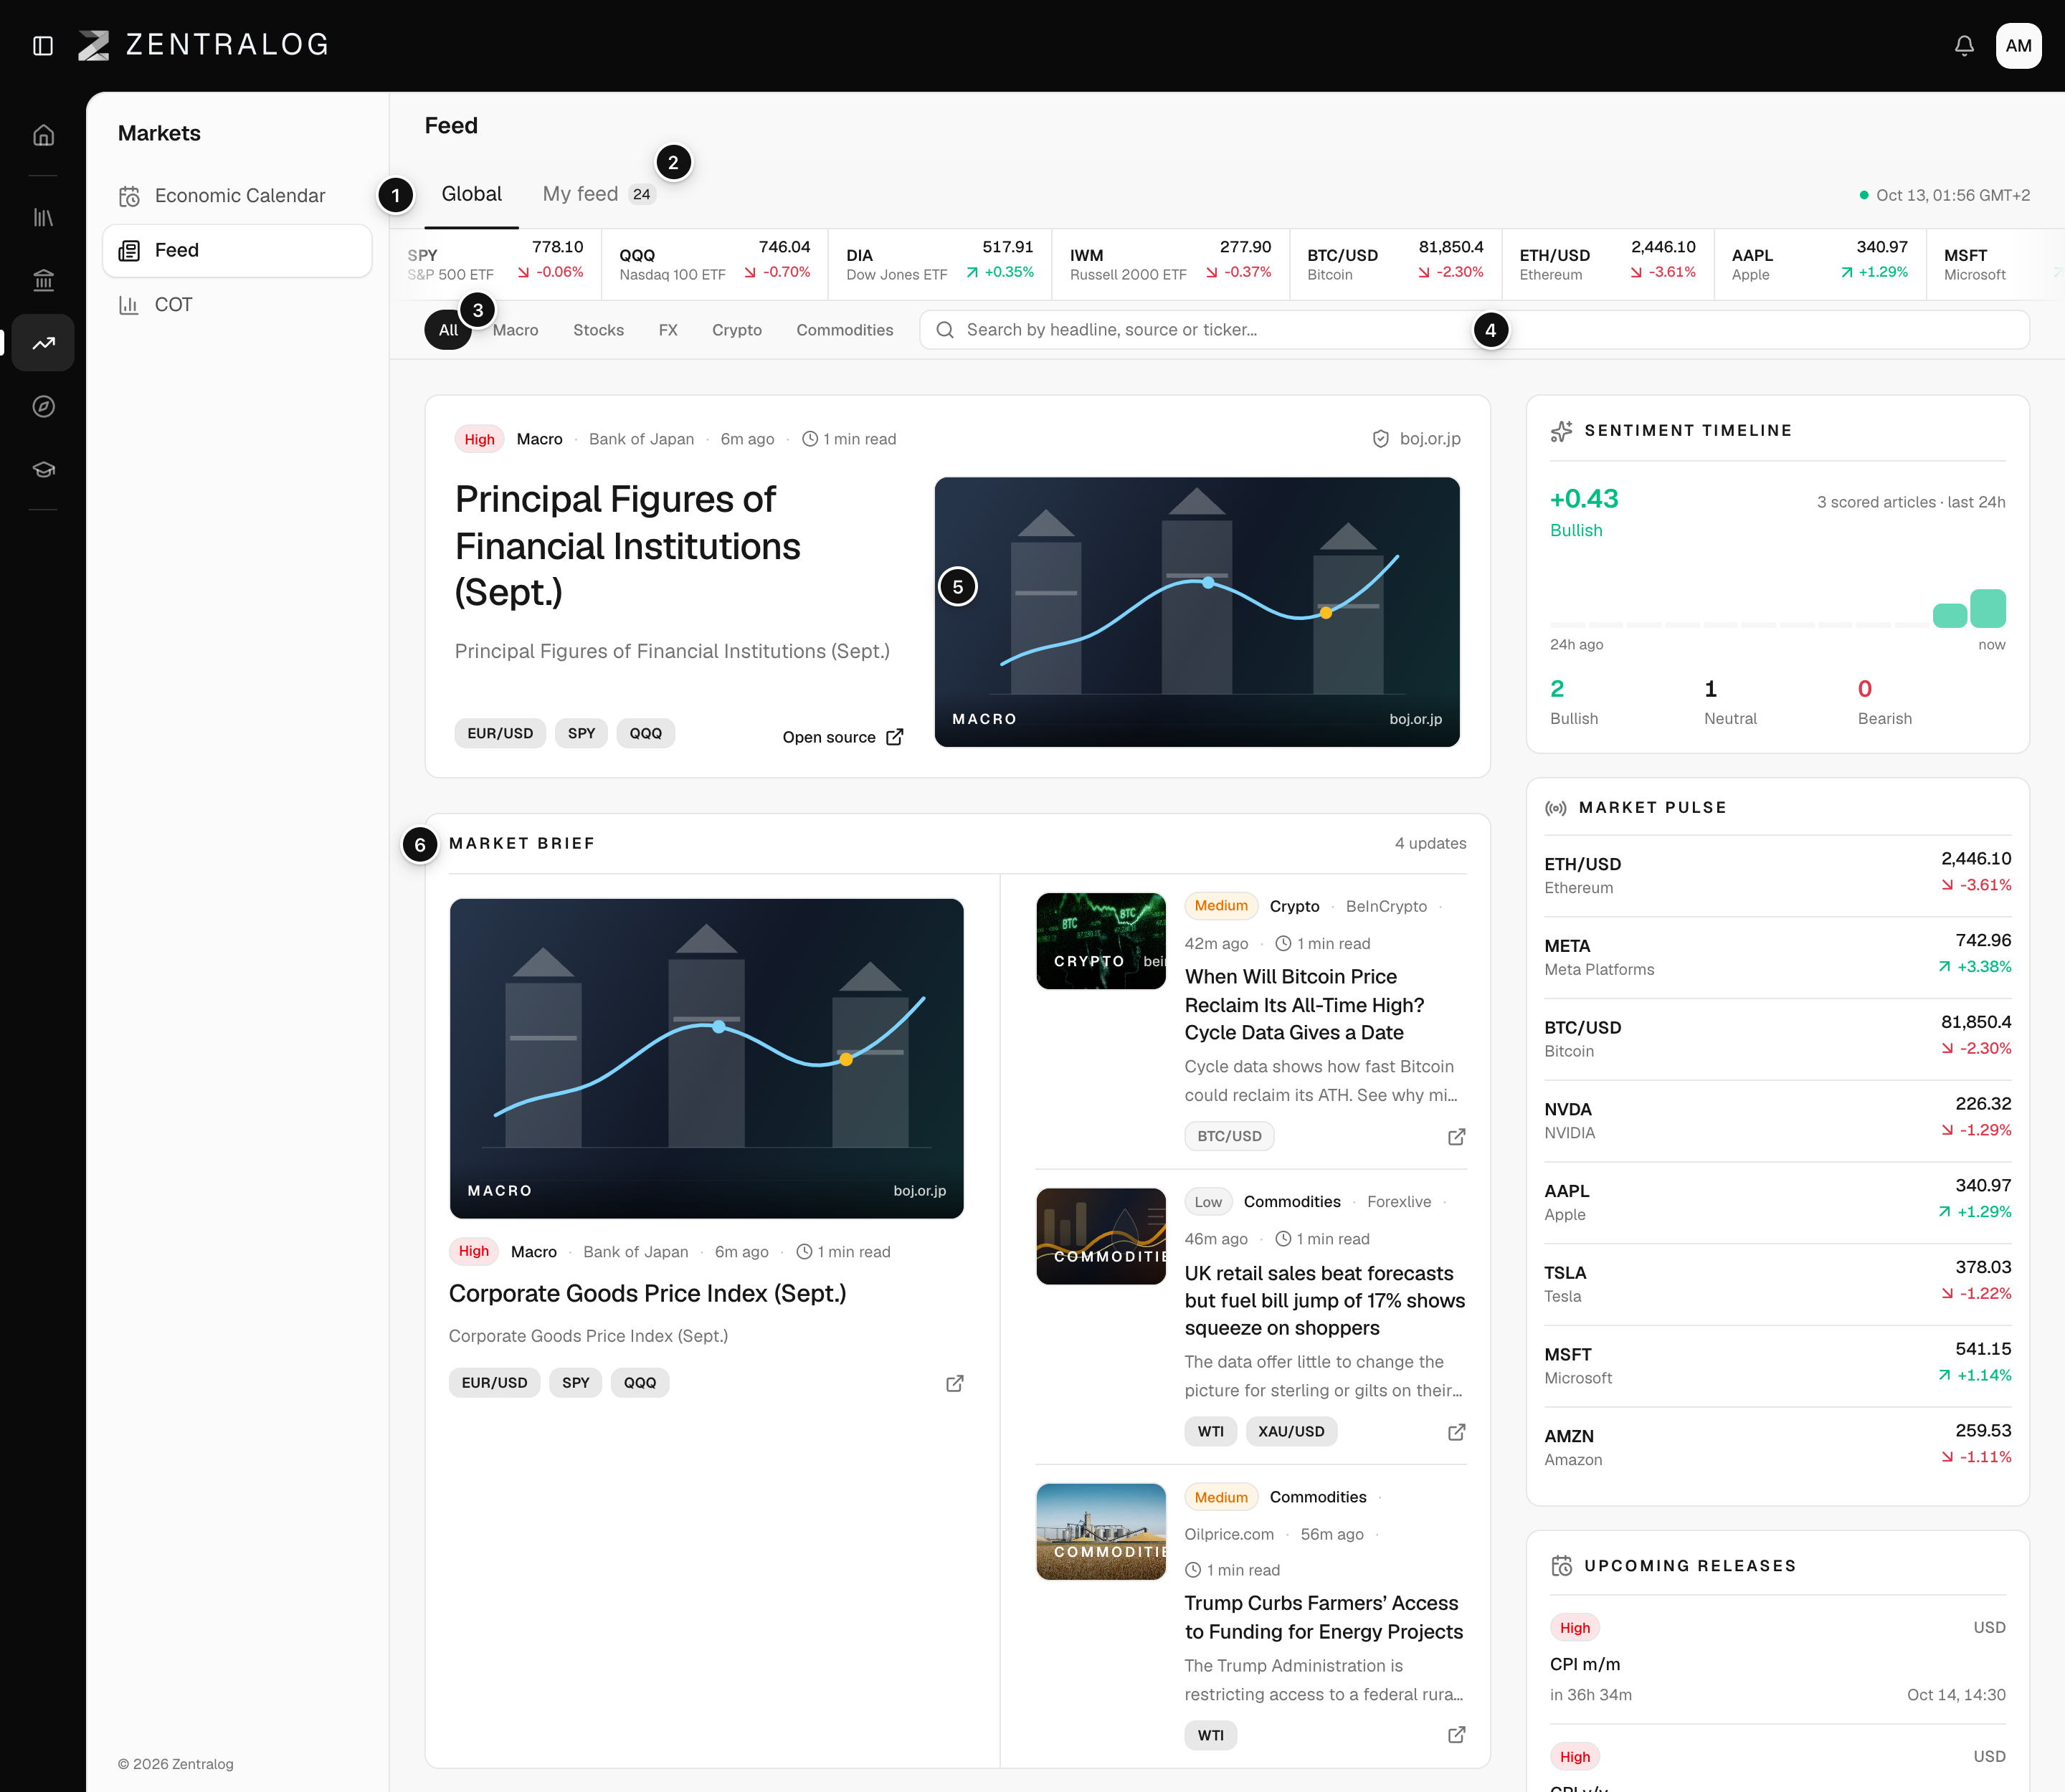Image resolution: width=2065 pixels, height=1792 pixels.
Task: Click EUR/USD tag on Principal Figures article
Action: 500,733
